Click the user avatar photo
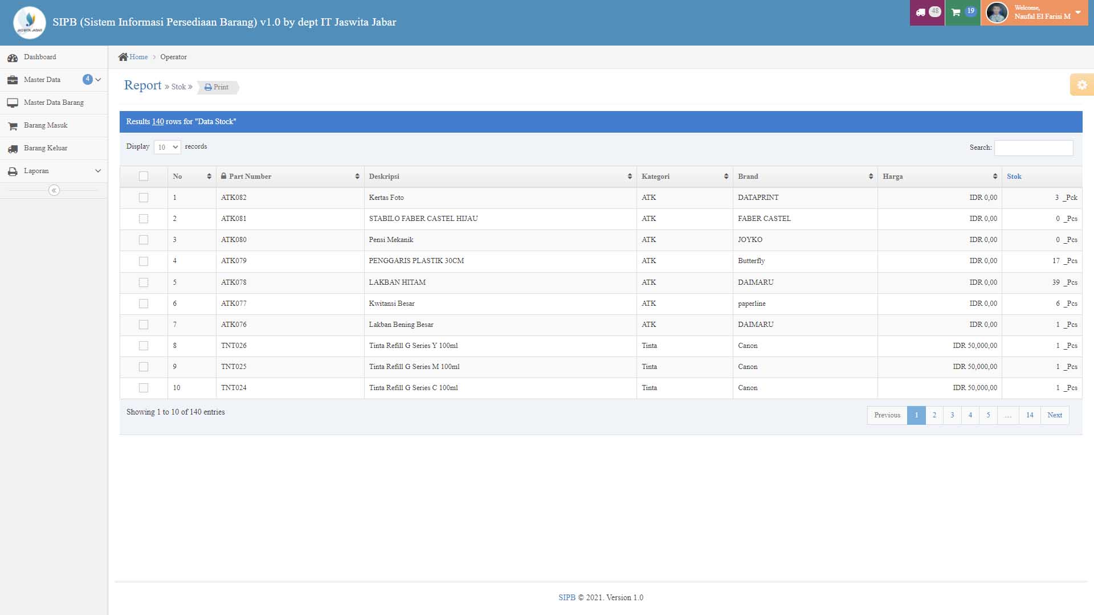The height and width of the screenshot is (615, 1094). [x=997, y=13]
